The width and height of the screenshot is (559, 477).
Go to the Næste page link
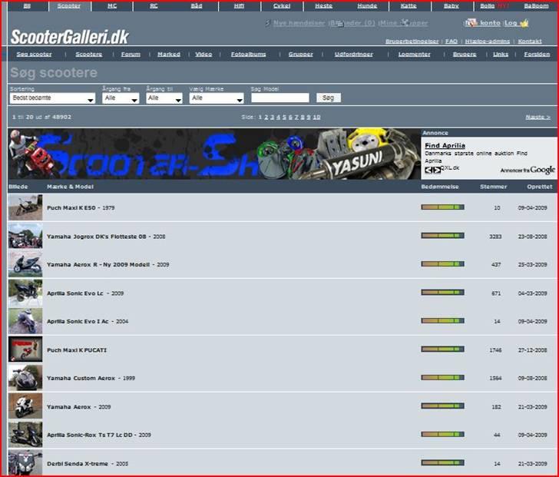pyautogui.click(x=537, y=117)
